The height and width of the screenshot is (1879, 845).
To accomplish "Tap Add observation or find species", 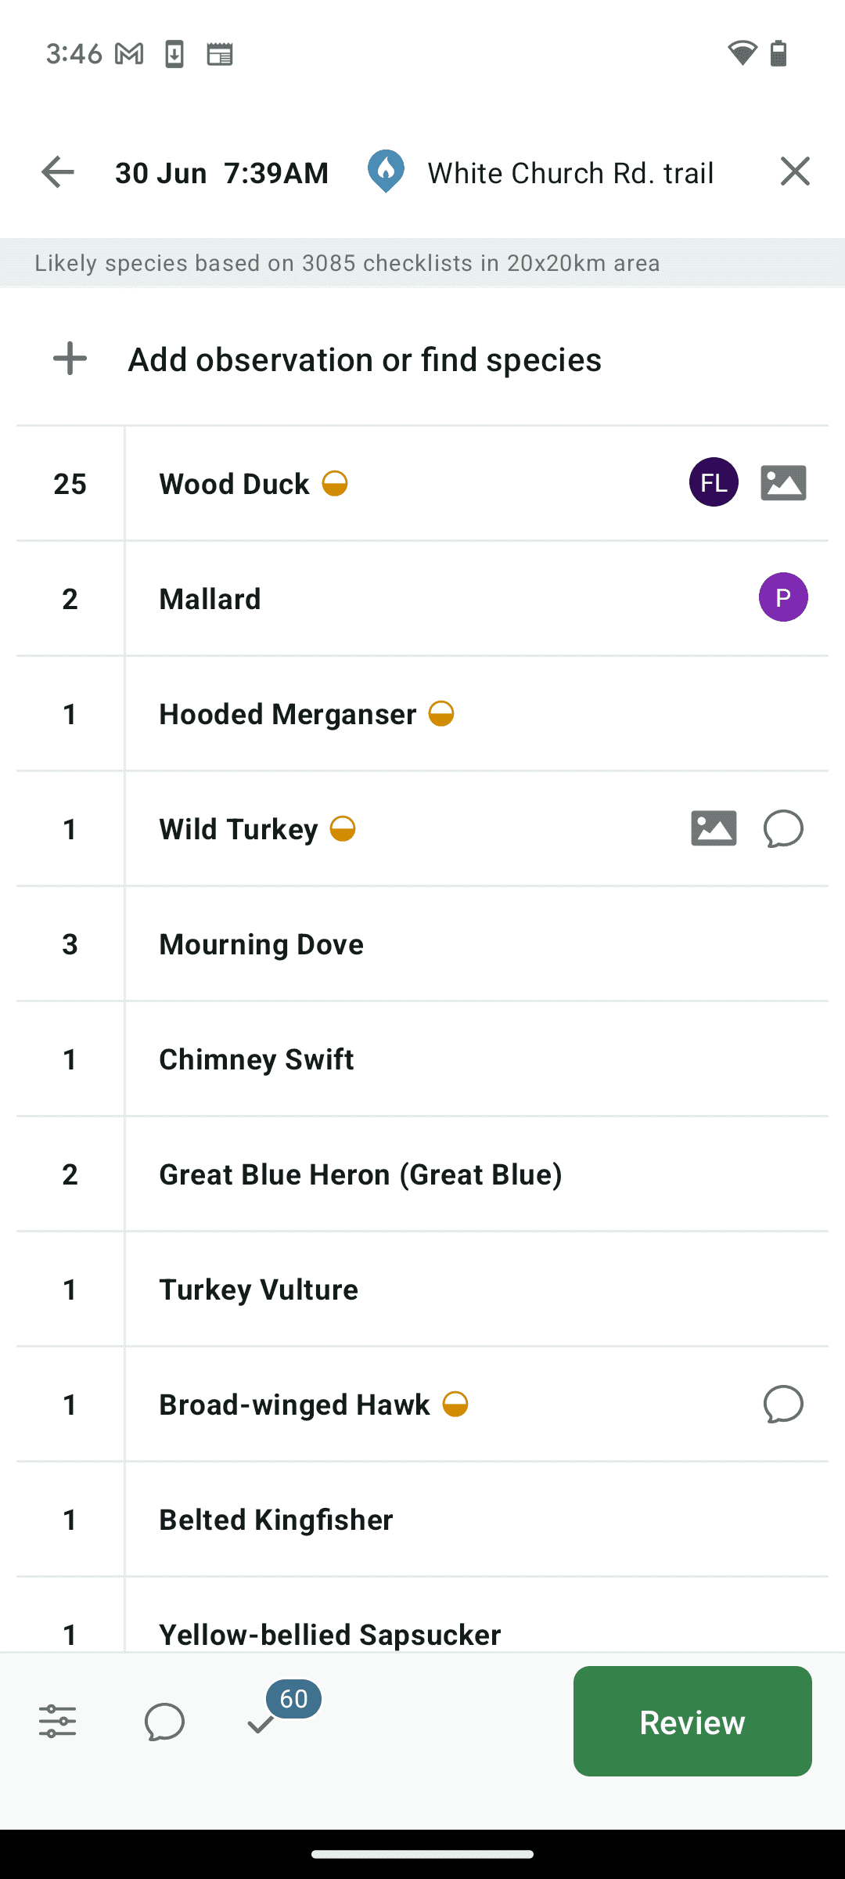I will [365, 359].
